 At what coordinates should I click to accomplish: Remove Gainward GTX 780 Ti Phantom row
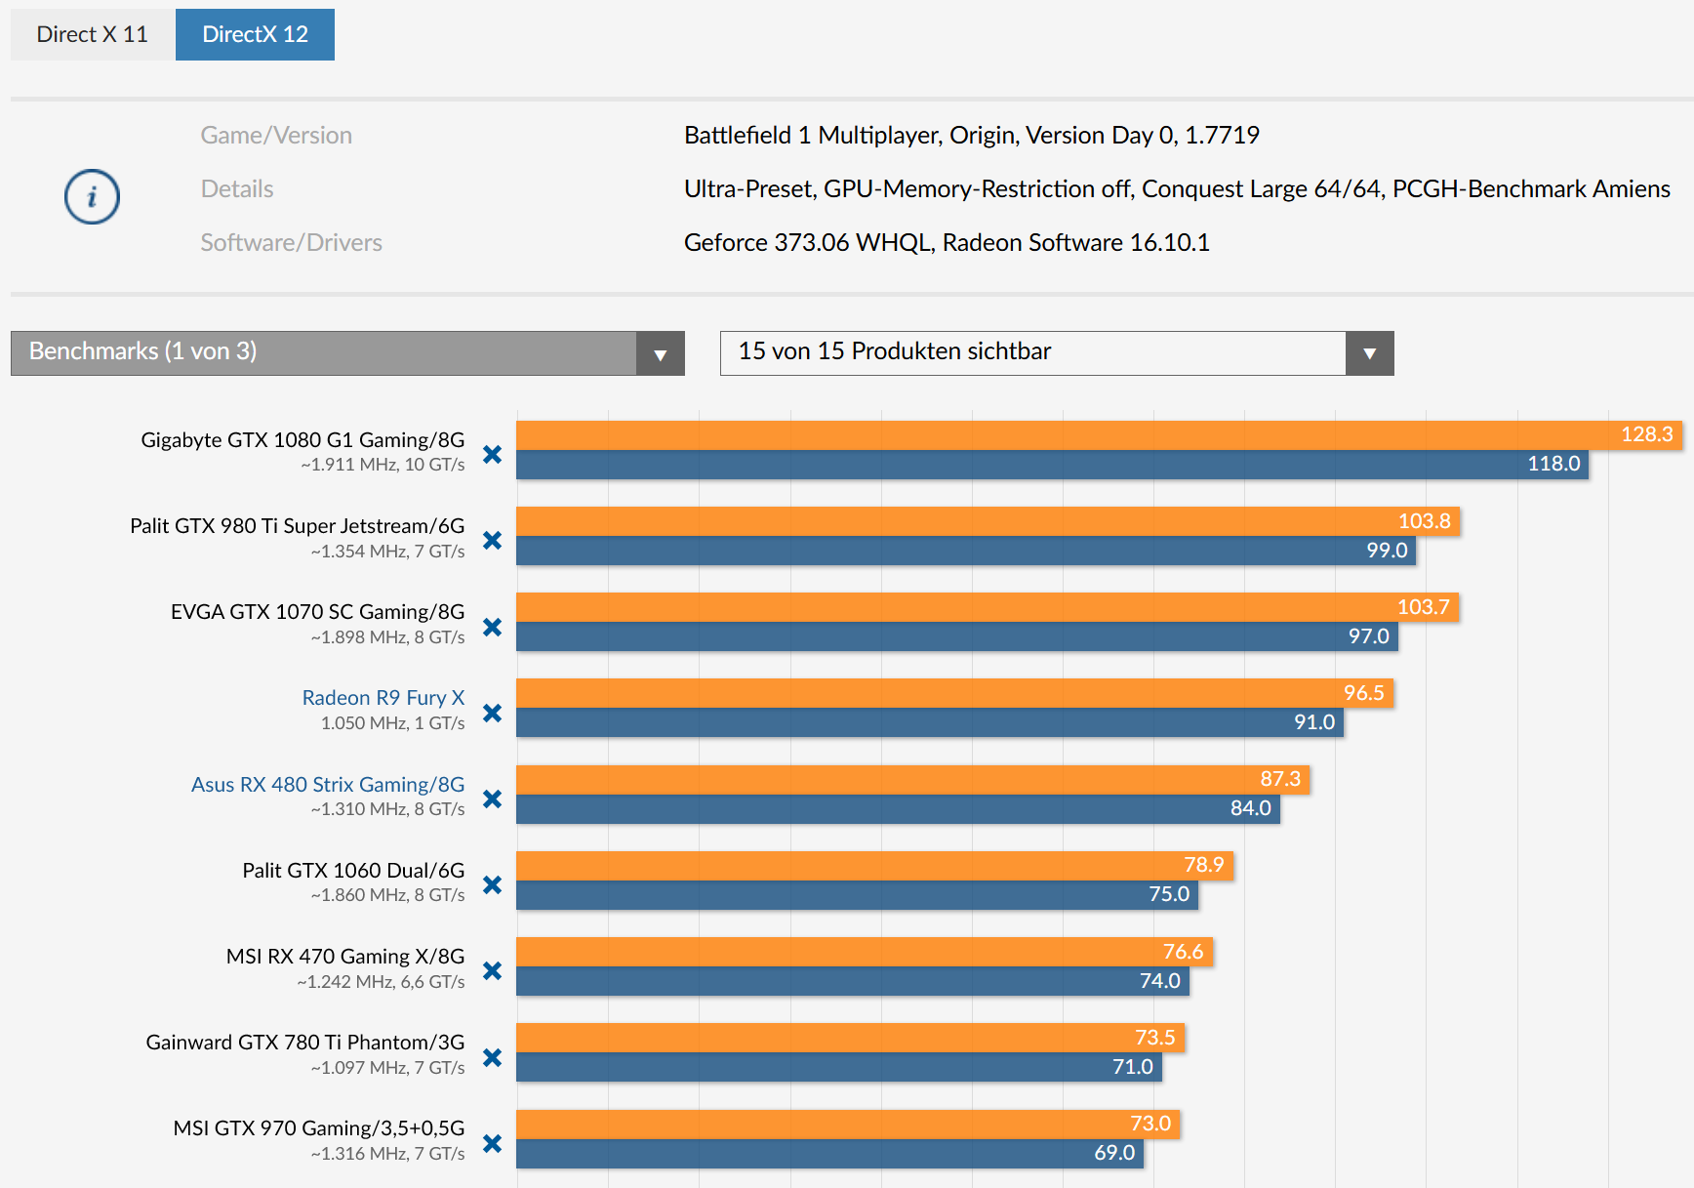click(493, 1057)
